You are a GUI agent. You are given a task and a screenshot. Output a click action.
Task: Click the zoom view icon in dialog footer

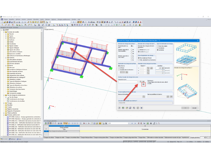point(134,108)
